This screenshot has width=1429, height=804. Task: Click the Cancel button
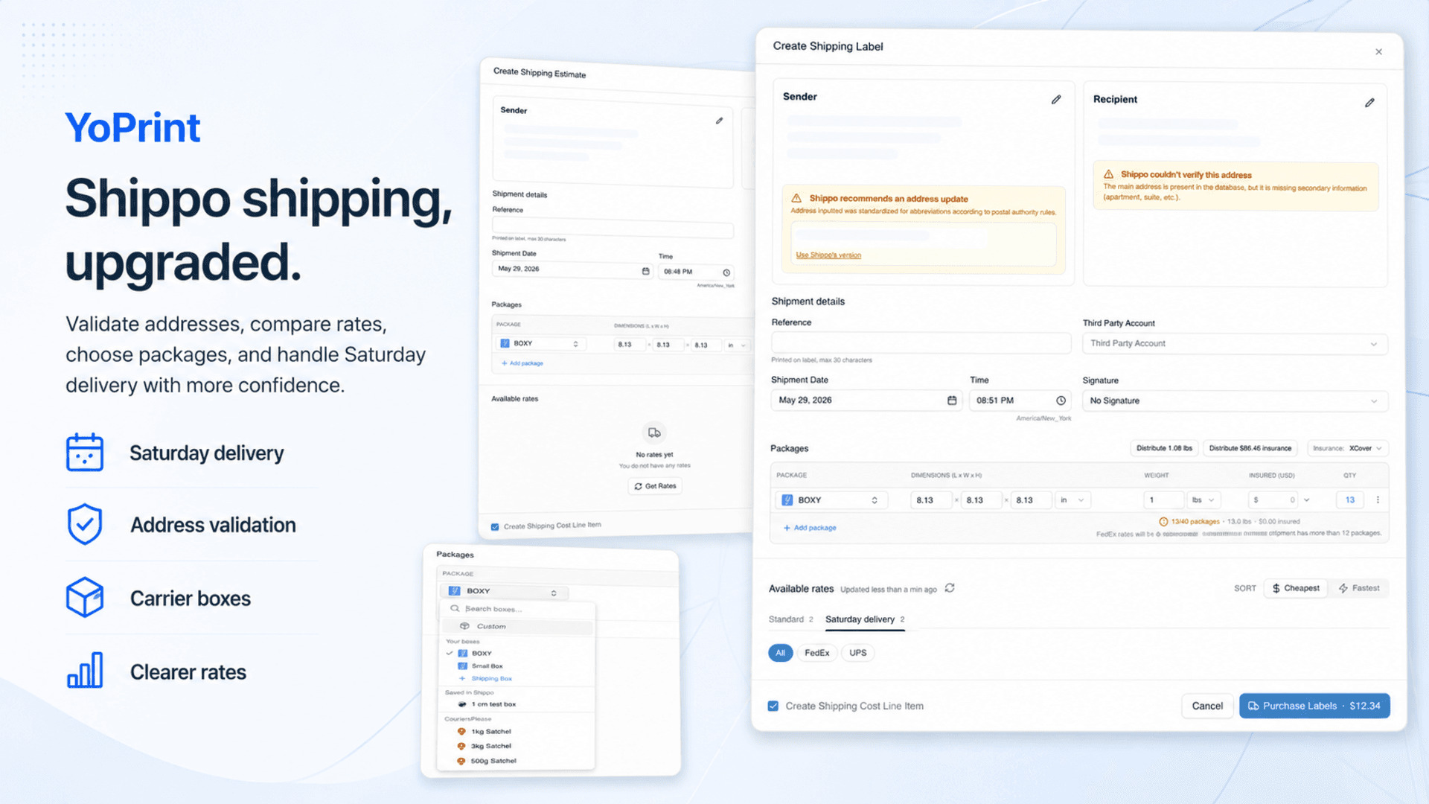tap(1206, 706)
